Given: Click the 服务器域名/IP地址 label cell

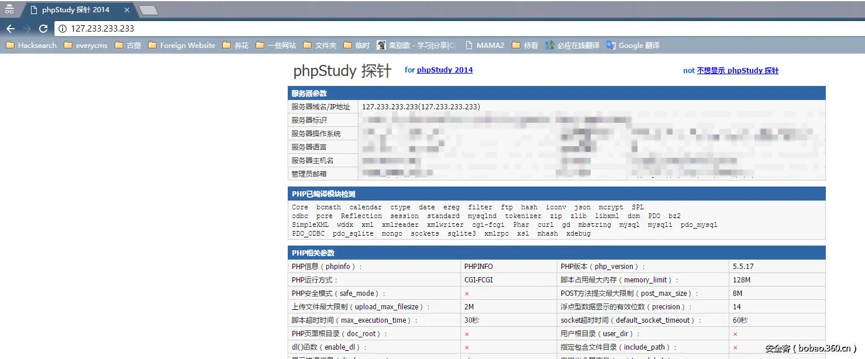Looking at the screenshot, I should tap(323, 107).
